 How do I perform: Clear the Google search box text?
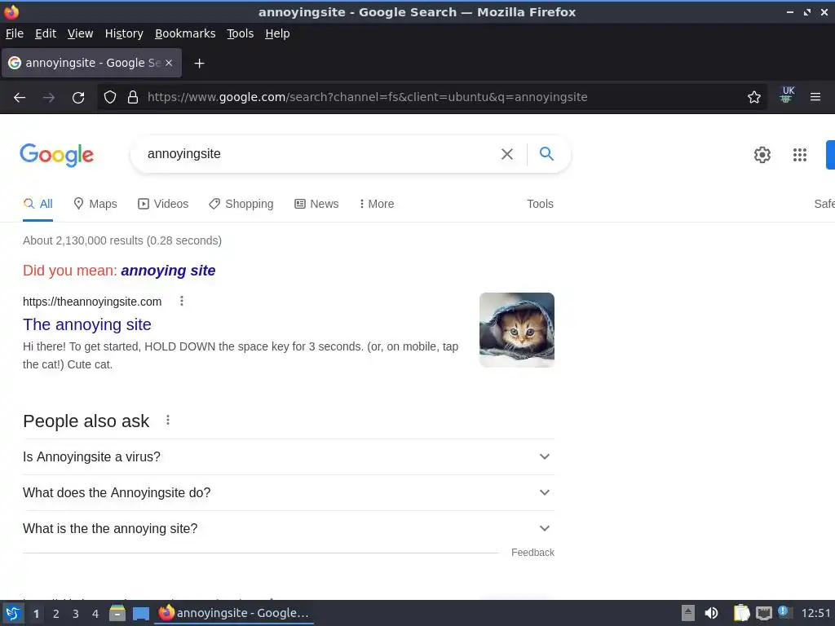click(x=507, y=154)
